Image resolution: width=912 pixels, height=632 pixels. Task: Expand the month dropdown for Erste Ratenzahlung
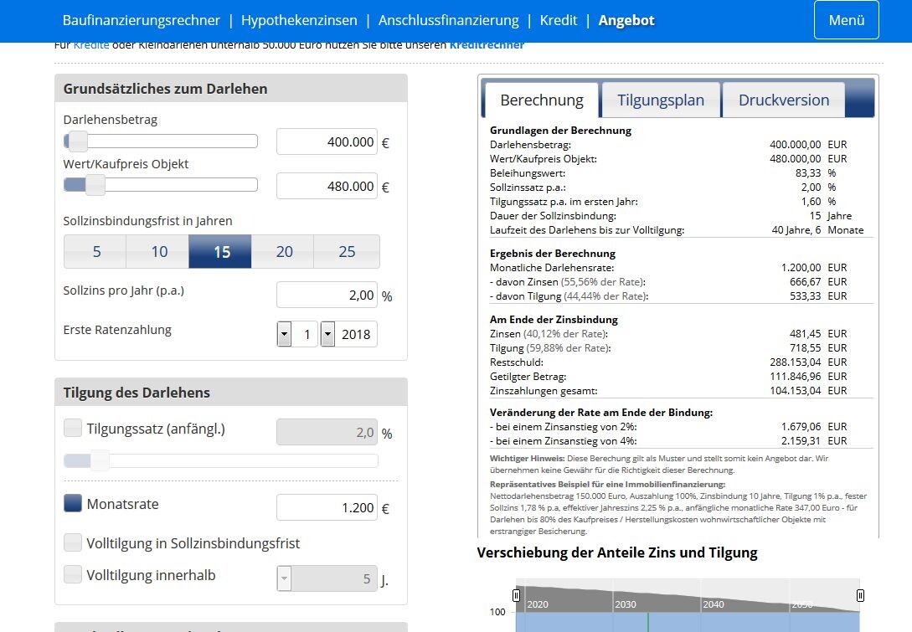(x=285, y=335)
